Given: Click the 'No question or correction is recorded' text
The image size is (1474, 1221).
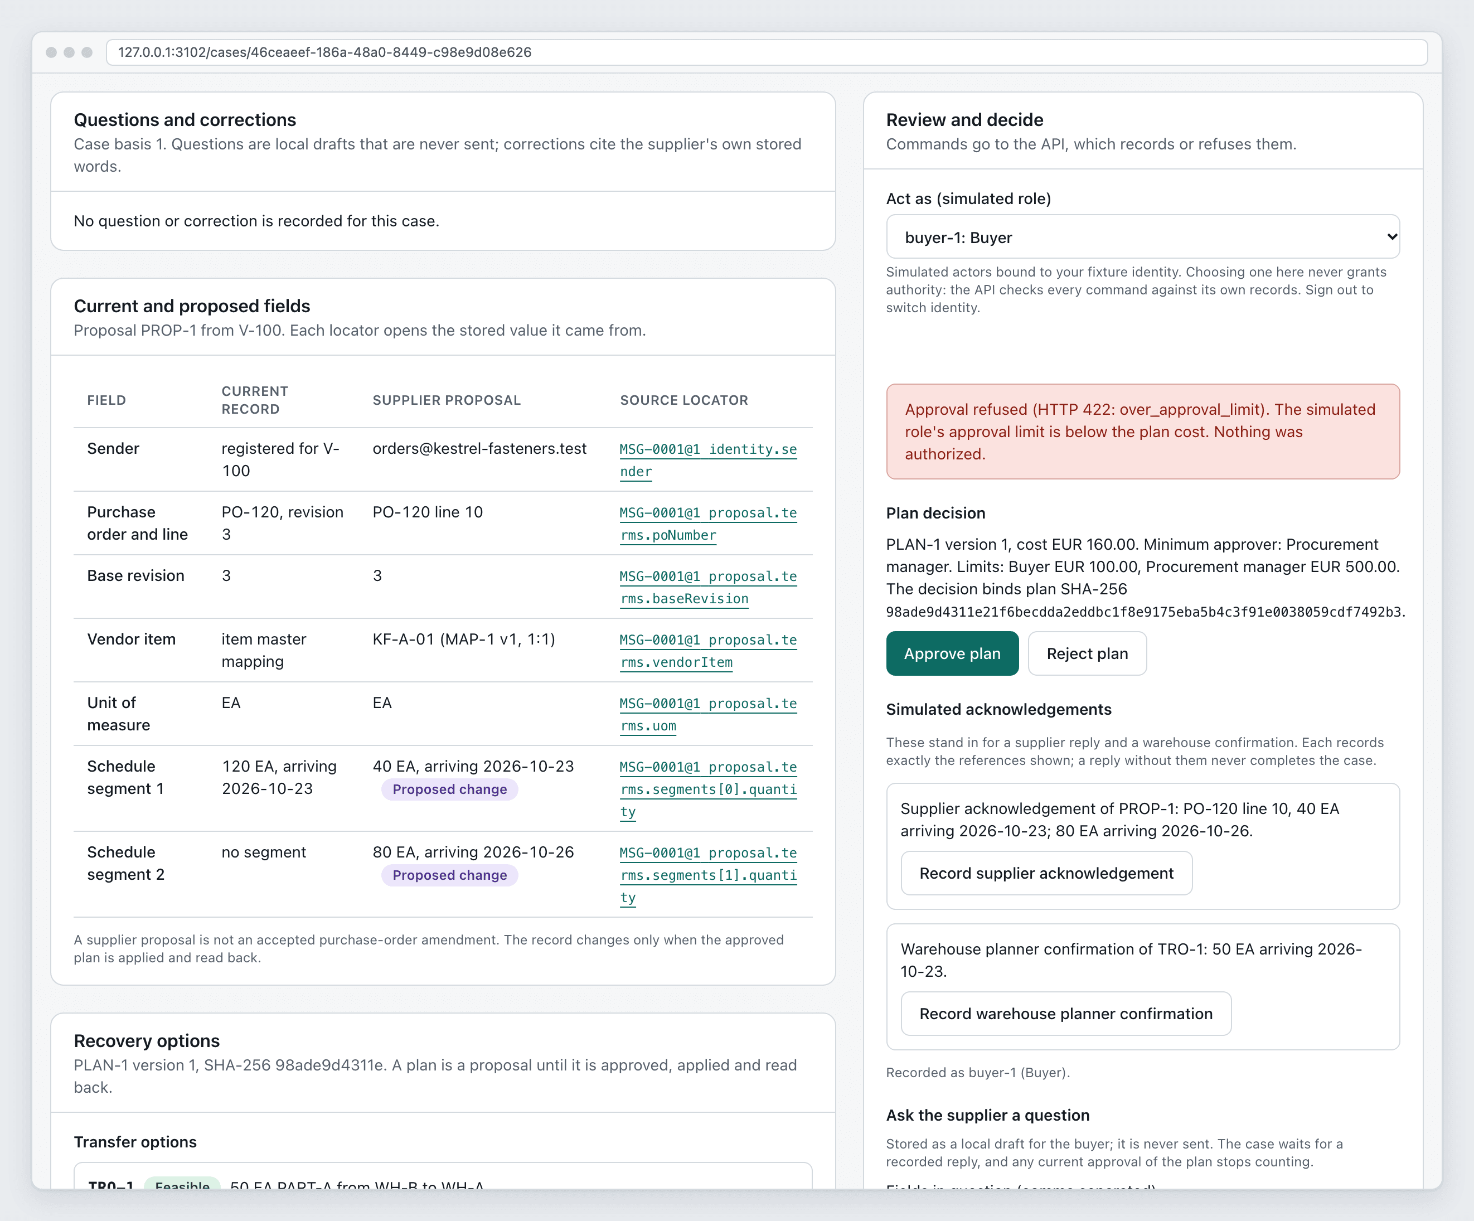Looking at the screenshot, I should point(256,220).
